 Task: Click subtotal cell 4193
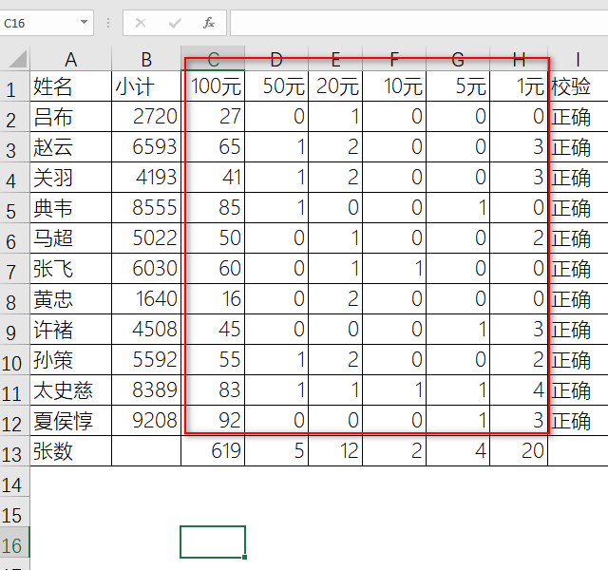click(x=146, y=178)
